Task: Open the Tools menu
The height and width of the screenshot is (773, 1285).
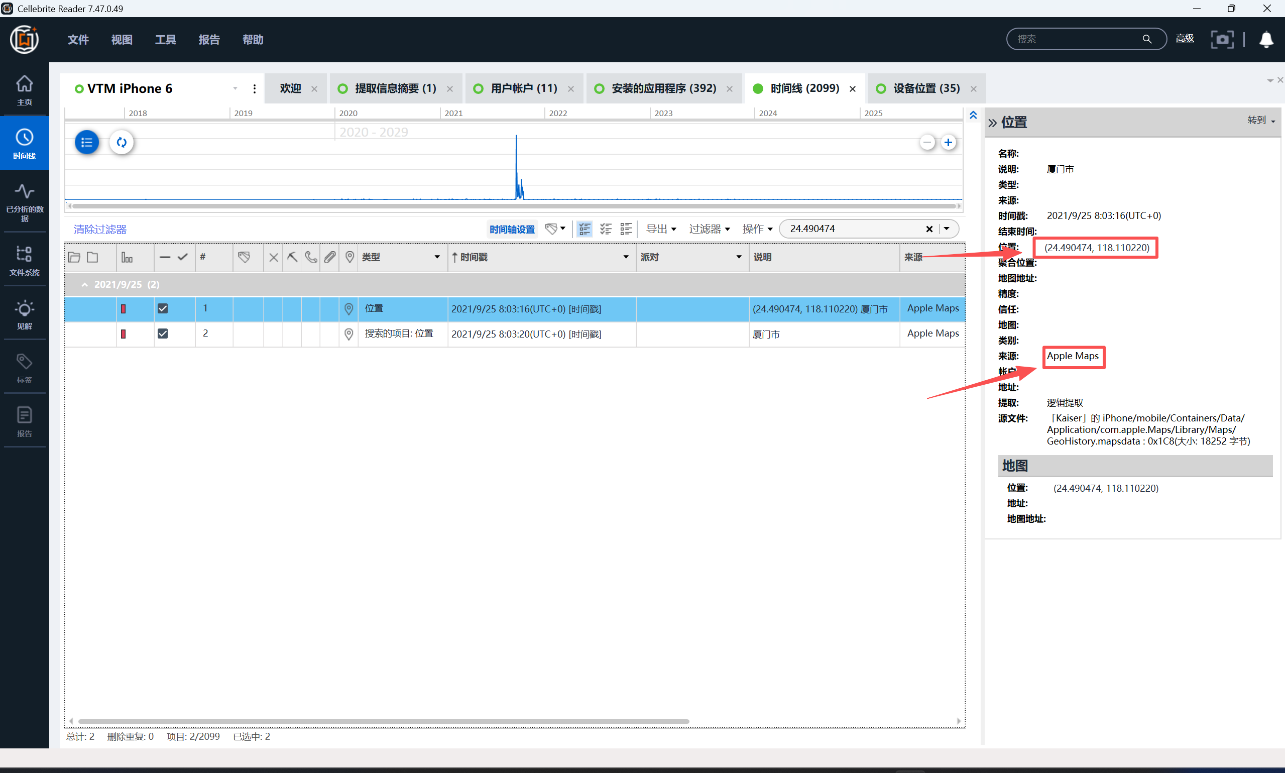Action: click(x=165, y=40)
